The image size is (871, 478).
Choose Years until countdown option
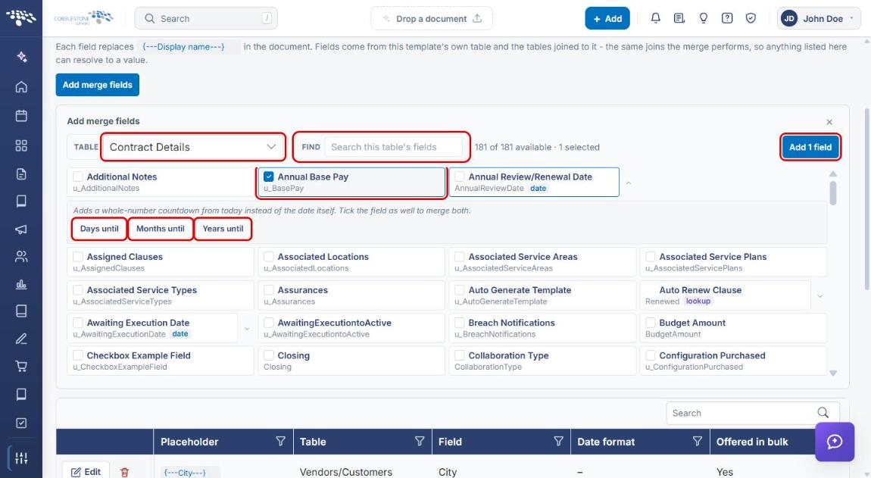[x=223, y=229]
